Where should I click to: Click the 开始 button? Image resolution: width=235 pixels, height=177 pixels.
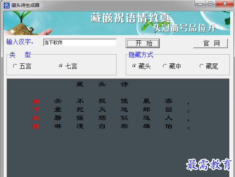pyautogui.click(x=142, y=43)
